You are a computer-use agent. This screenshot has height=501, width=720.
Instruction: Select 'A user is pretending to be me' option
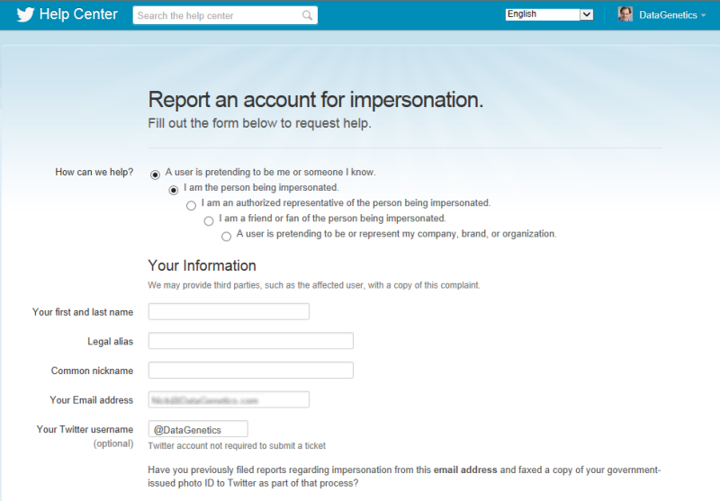[156, 174]
